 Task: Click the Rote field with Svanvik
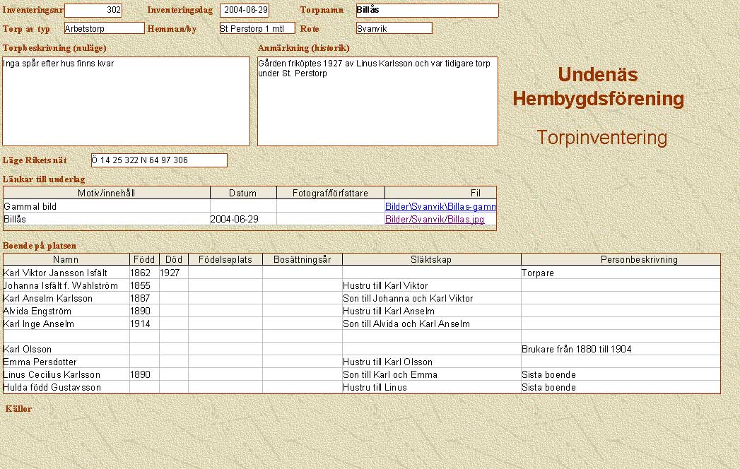click(x=394, y=28)
